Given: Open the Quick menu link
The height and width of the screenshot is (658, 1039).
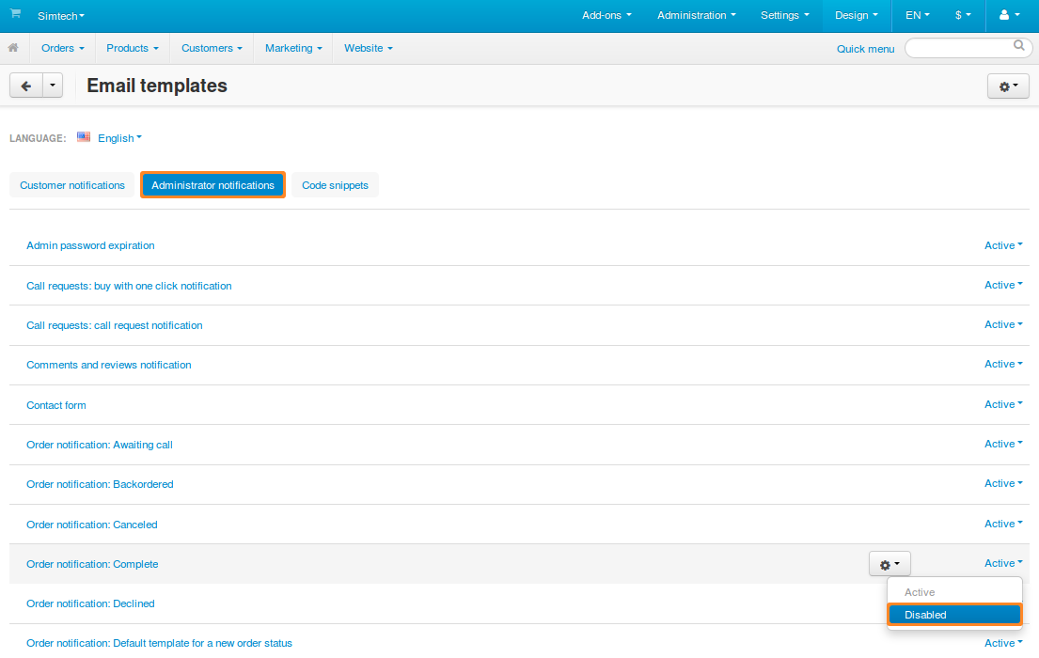Looking at the screenshot, I should point(865,48).
